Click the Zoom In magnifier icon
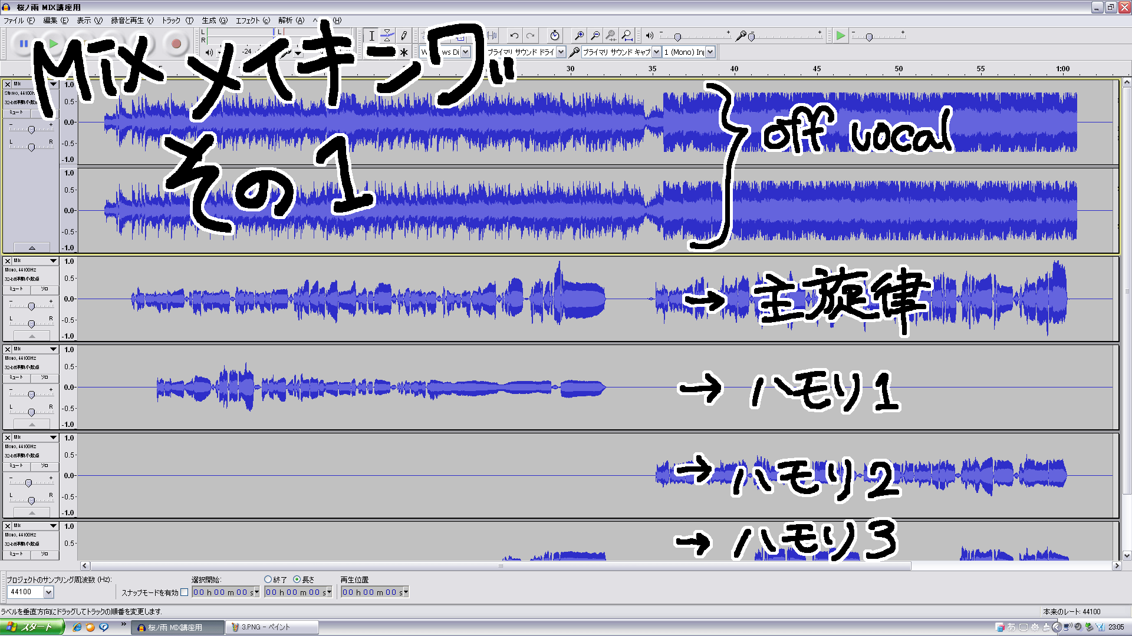 click(x=579, y=35)
